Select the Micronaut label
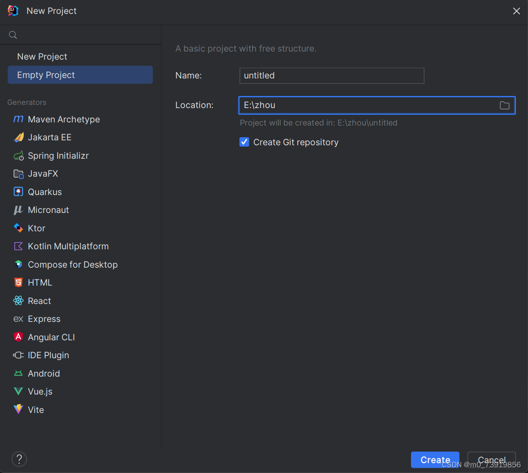Image resolution: width=528 pixels, height=473 pixels. (x=48, y=210)
